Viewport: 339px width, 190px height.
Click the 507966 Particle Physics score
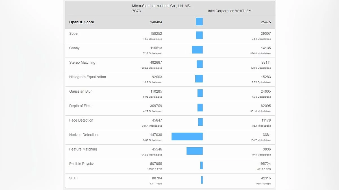pyautogui.click(x=156, y=164)
